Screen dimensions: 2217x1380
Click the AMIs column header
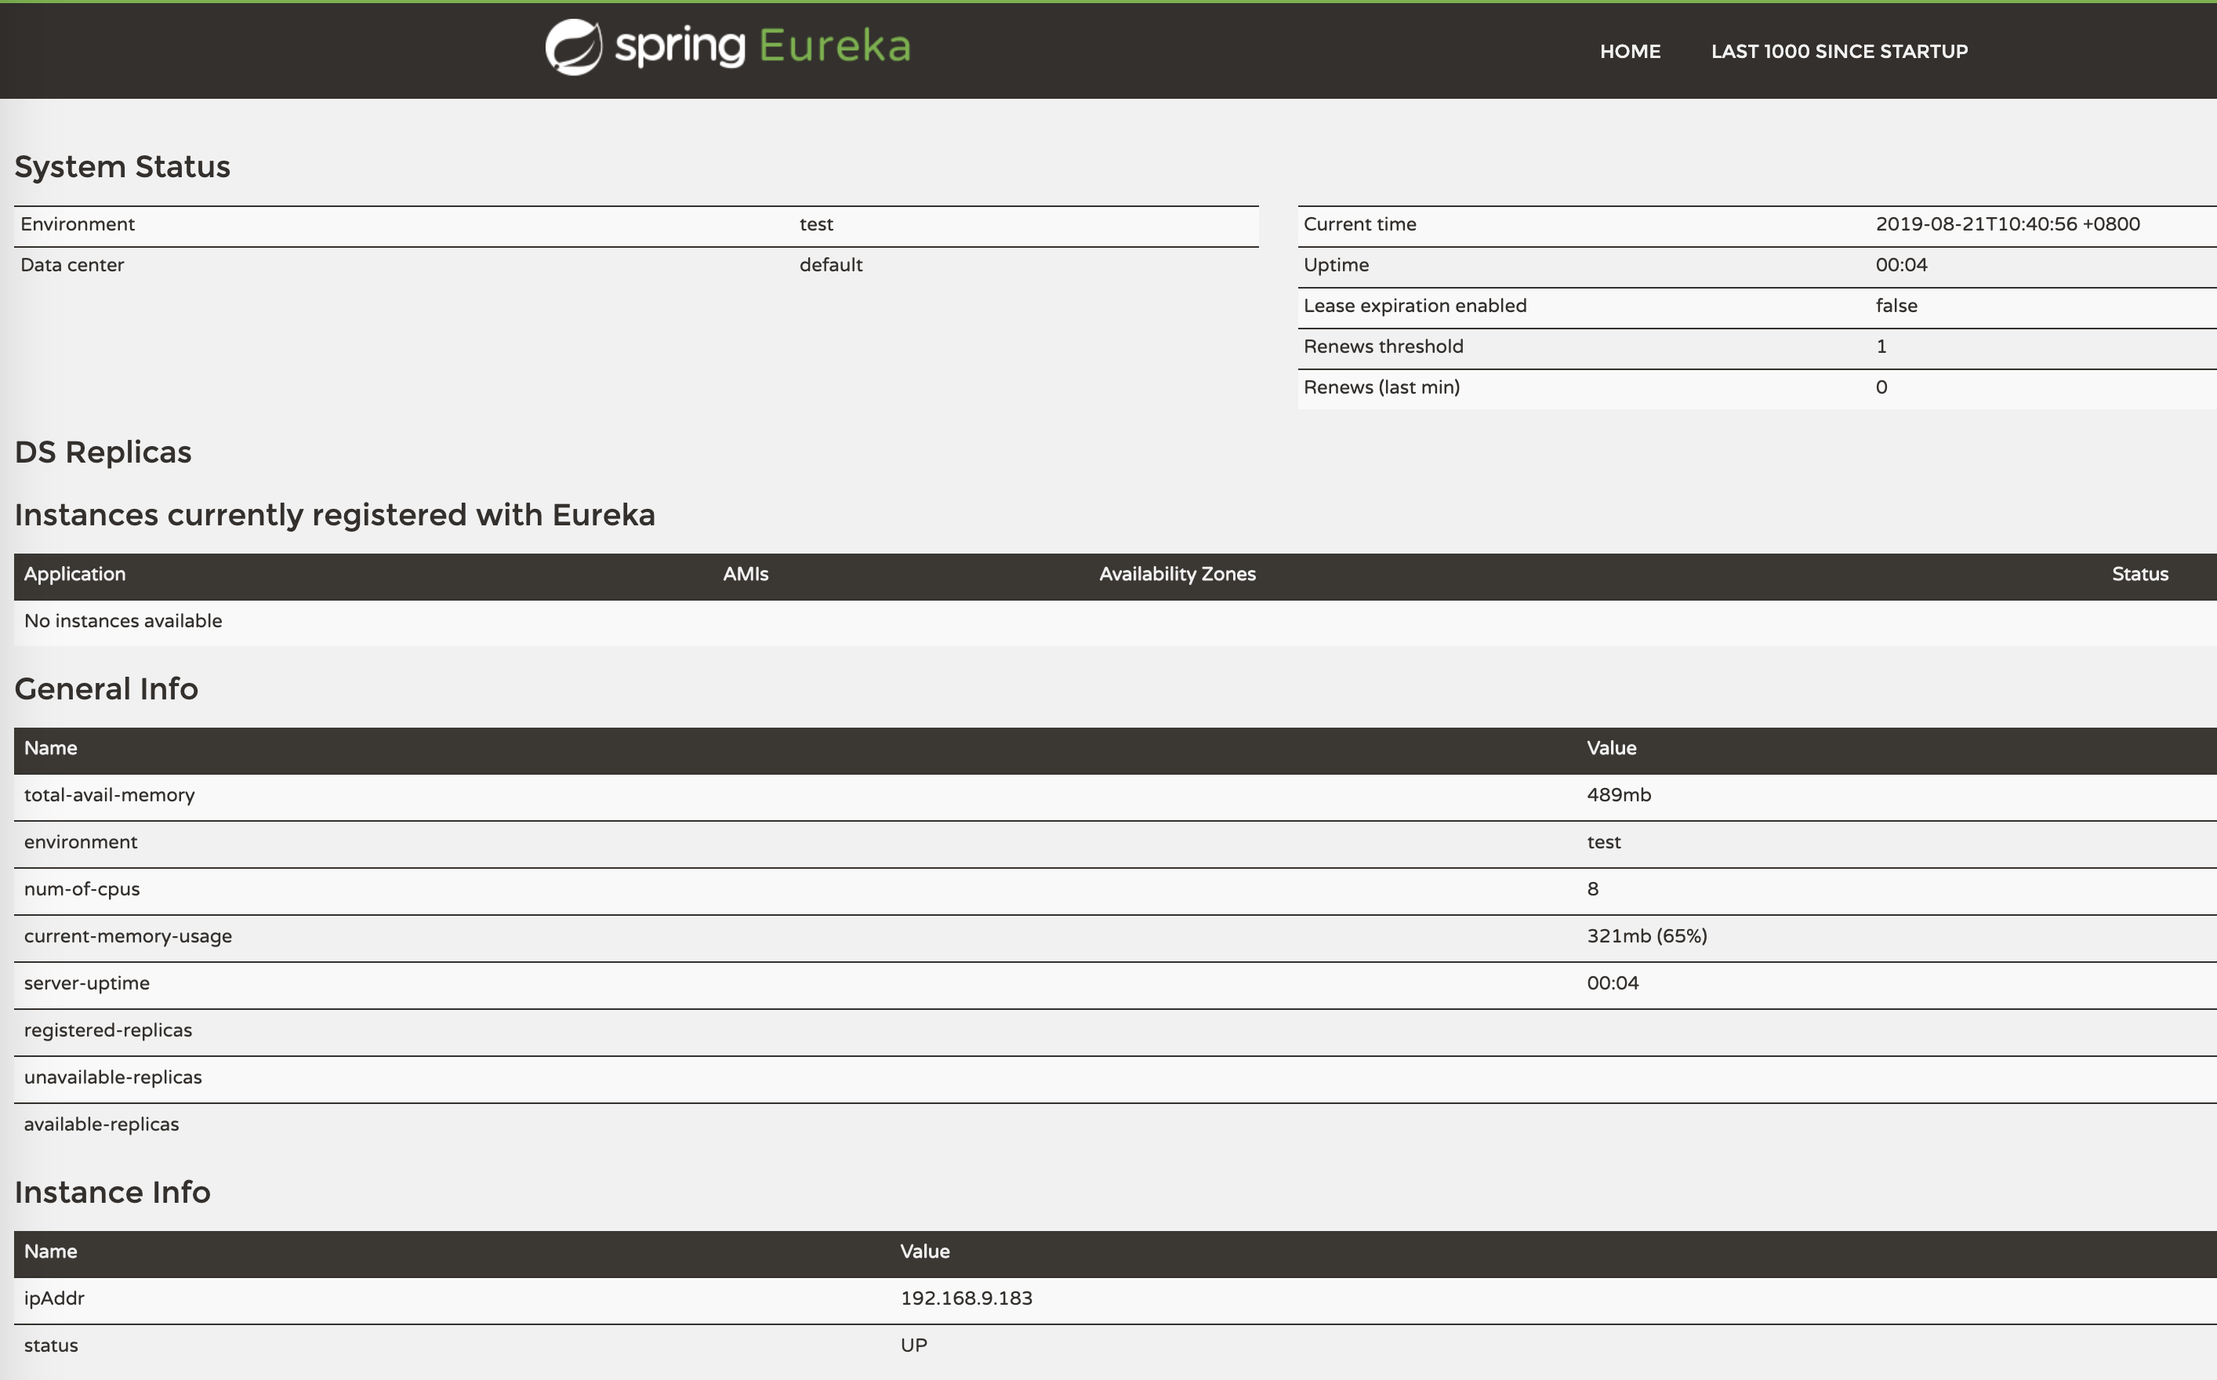pos(746,574)
